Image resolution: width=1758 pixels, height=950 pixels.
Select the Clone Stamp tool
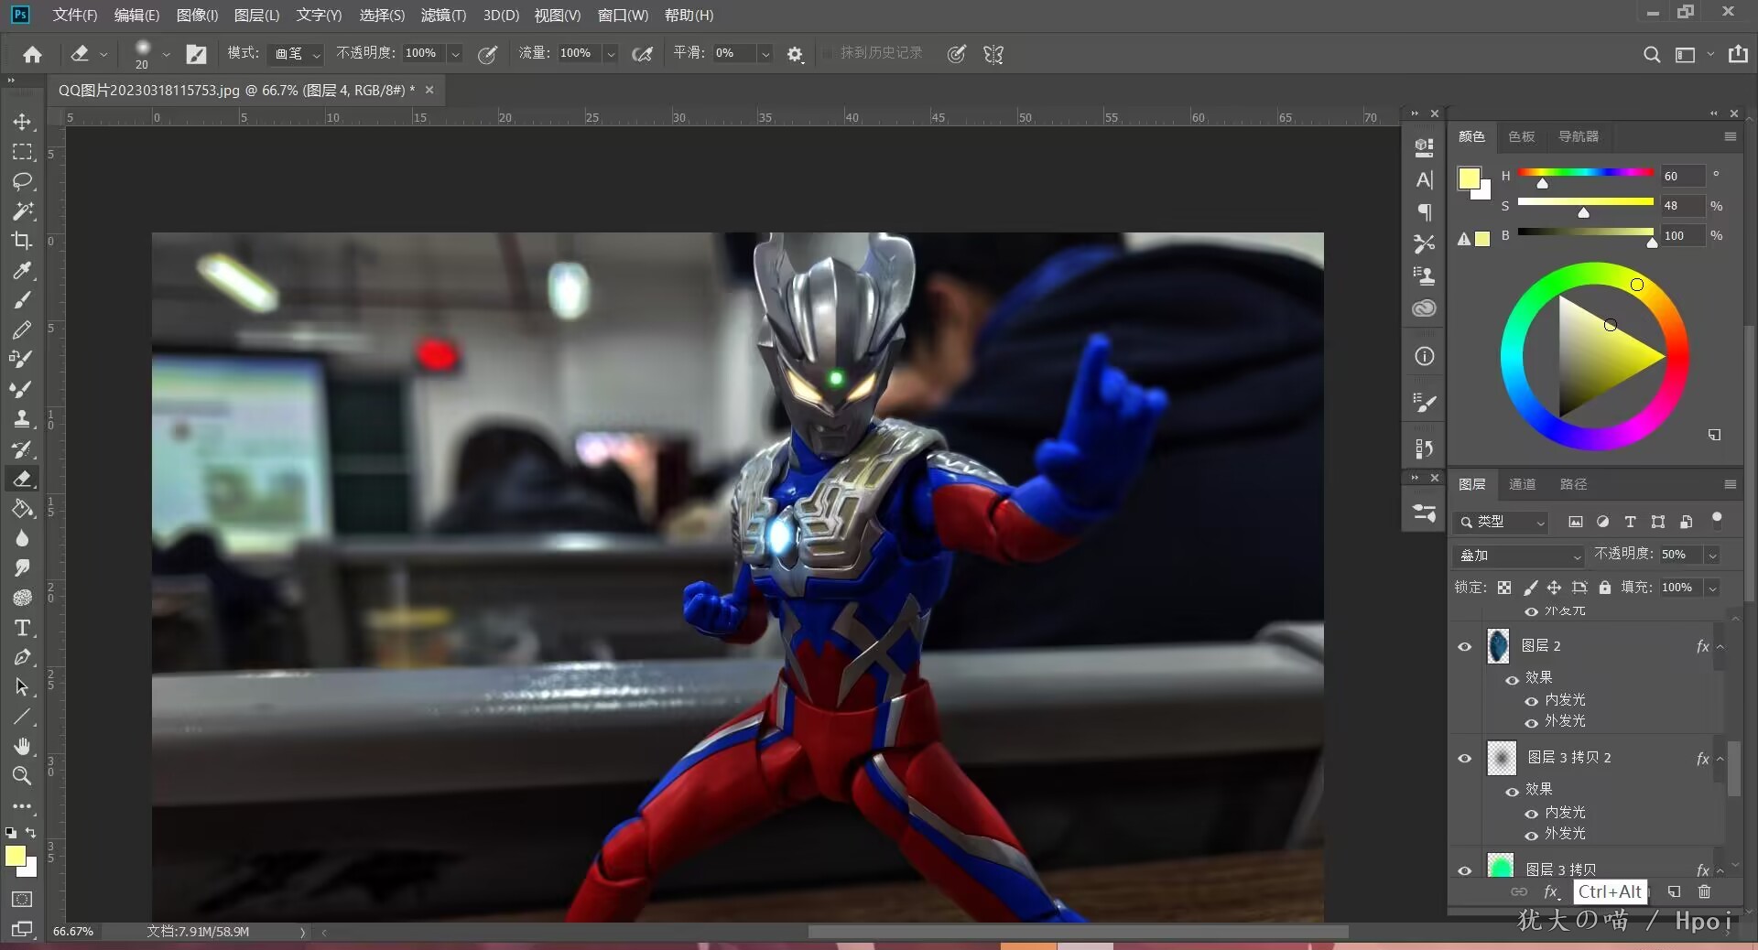pos(22,419)
